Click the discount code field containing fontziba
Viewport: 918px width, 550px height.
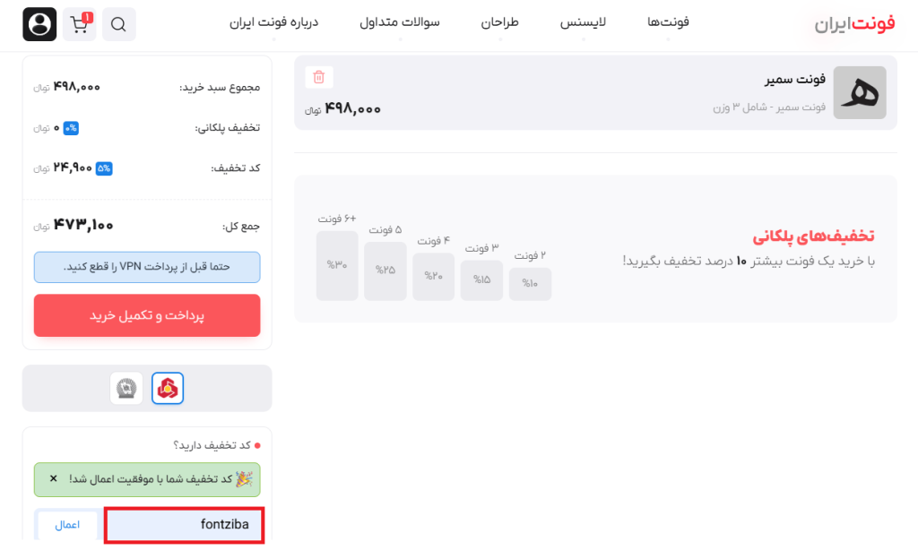184,525
